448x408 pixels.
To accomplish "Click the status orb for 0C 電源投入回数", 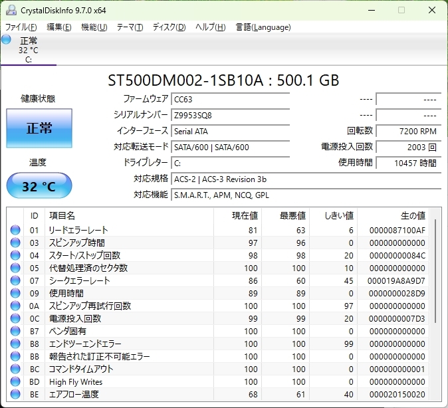I will click(x=15, y=318).
